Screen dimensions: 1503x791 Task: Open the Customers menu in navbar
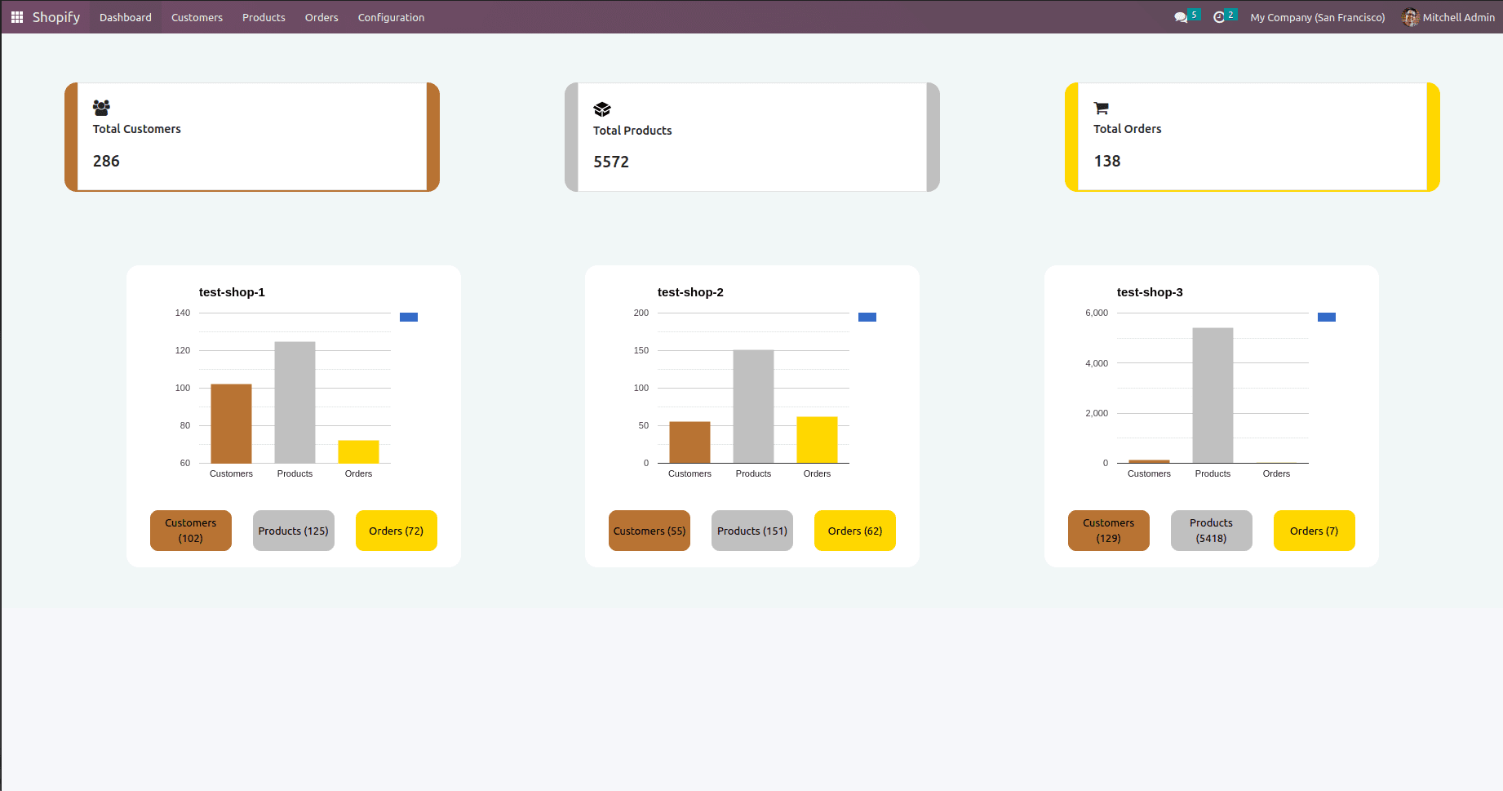tap(197, 17)
